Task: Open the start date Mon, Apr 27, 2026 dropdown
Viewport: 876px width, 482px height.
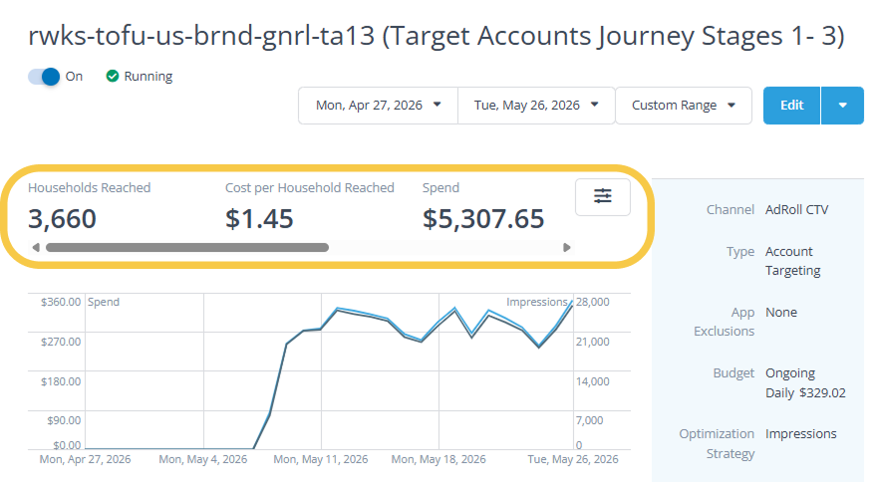Action: click(379, 105)
